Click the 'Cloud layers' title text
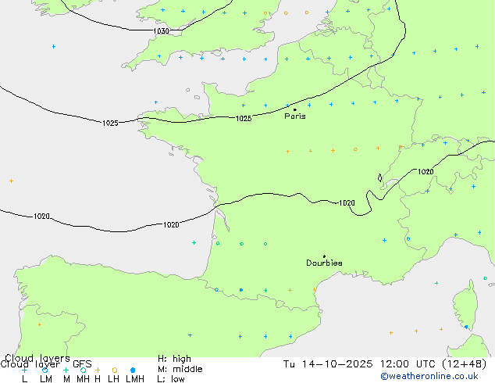This screenshot has height=383, width=495. (x=37, y=358)
